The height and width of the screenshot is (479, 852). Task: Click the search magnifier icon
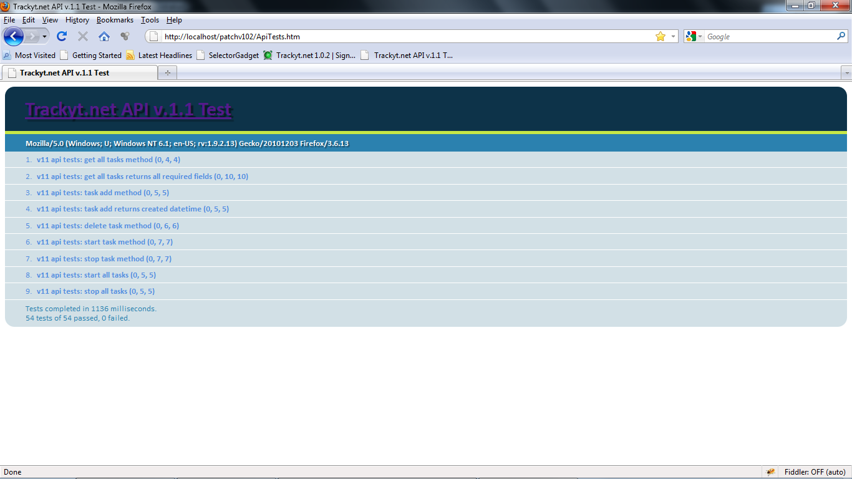pyautogui.click(x=841, y=37)
